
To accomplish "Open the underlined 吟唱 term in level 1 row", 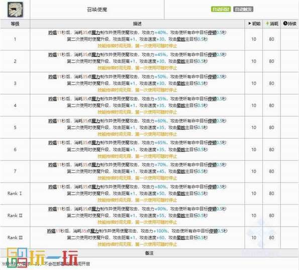I will point(52,33).
